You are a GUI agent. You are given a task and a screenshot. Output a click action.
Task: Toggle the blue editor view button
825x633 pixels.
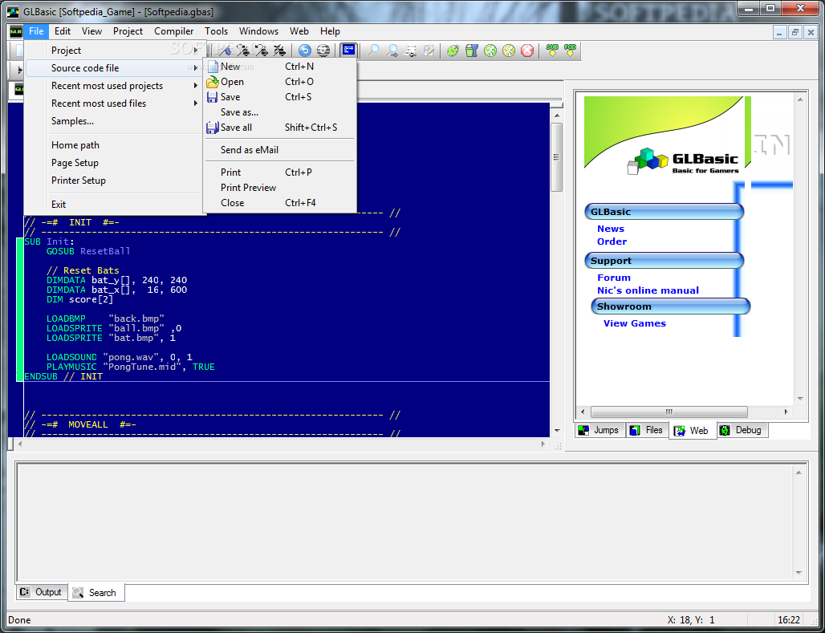349,51
